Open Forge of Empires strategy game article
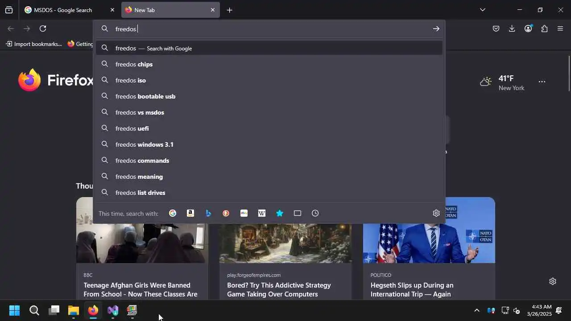The height and width of the screenshot is (321, 571). [x=279, y=289]
